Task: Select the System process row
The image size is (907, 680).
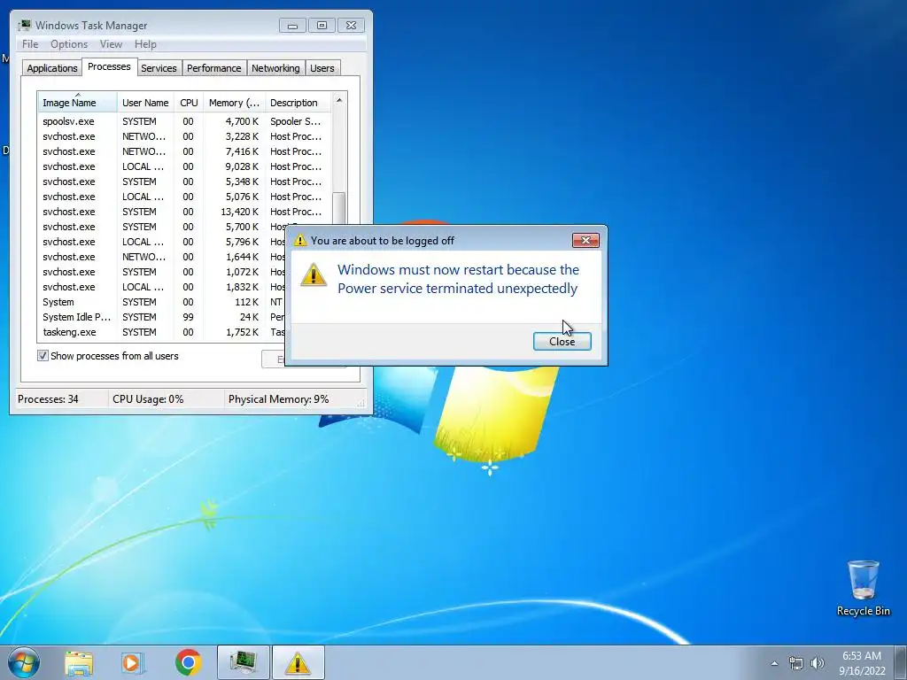Action: 162,302
